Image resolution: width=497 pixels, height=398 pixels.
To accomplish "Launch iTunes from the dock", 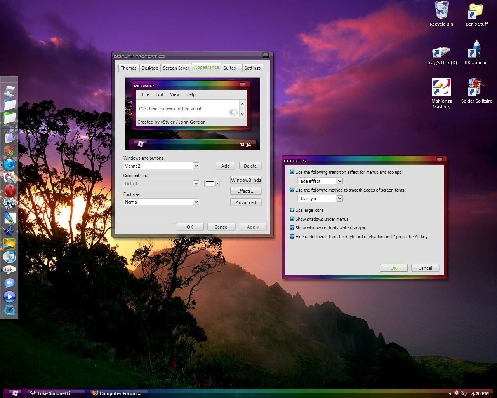I will coord(10,257).
